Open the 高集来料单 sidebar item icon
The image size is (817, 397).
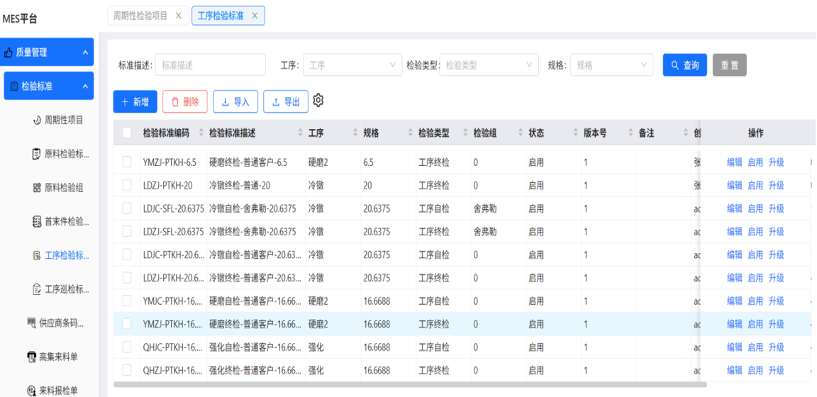pos(31,357)
